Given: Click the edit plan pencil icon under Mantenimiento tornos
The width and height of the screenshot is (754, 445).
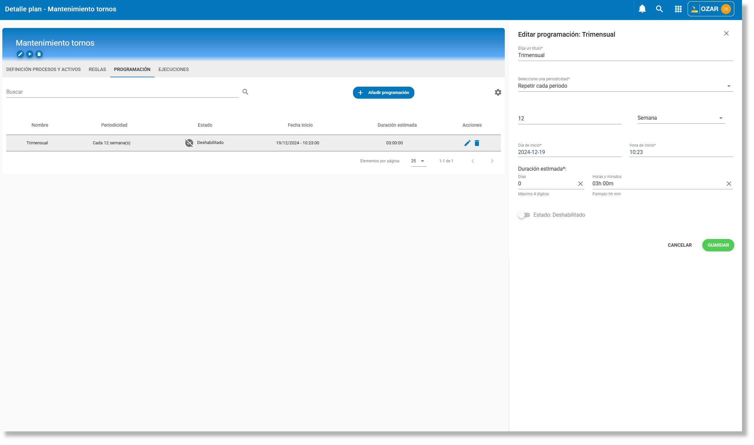Looking at the screenshot, I should pyautogui.click(x=20, y=54).
